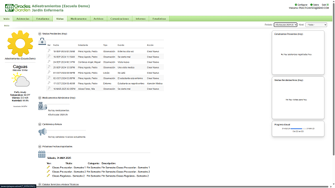Click the Estudiante column header

click(83, 45)
